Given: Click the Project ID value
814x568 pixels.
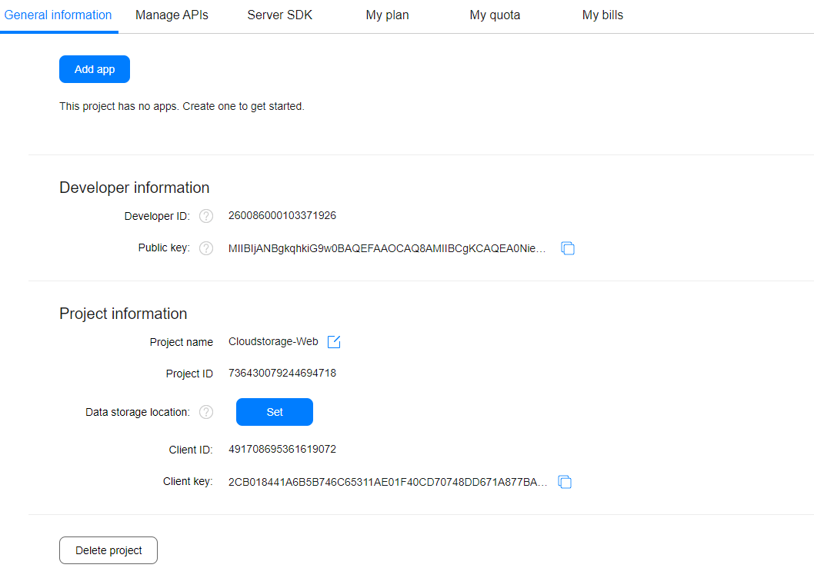Looking at the screenshot, I should pos(282,374).
